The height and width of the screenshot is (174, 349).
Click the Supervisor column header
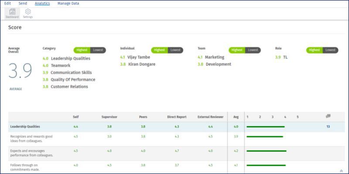tap(109, 117)
